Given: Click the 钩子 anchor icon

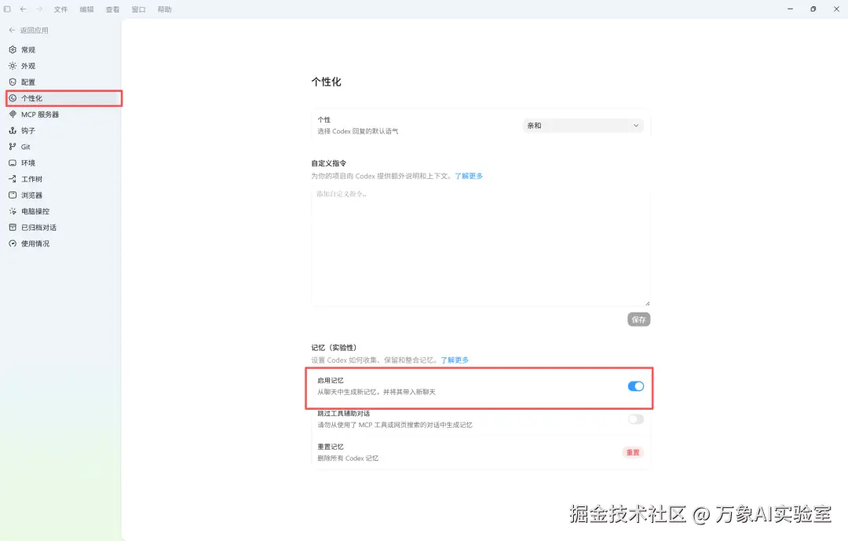Looking at the screenshot, I should 13,130.
